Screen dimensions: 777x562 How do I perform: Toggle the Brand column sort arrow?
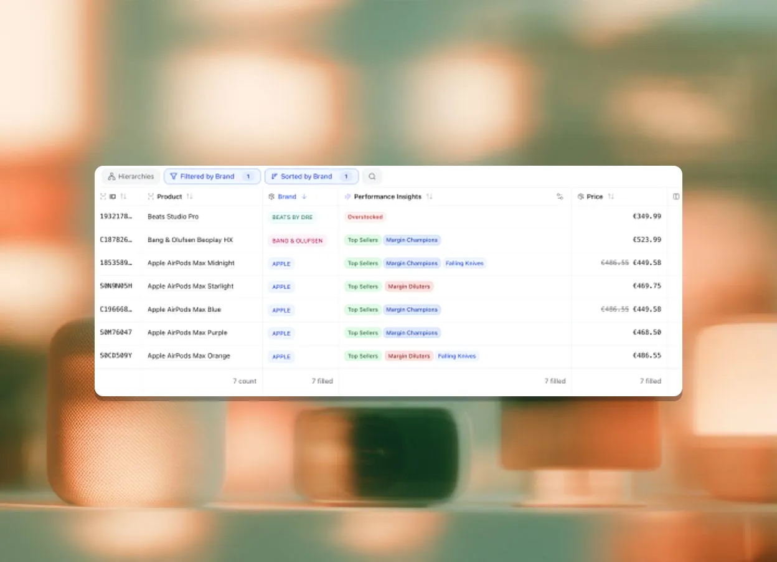tap(304, 196)
